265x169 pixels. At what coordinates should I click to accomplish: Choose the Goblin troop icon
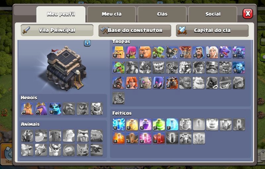point(159,52)
